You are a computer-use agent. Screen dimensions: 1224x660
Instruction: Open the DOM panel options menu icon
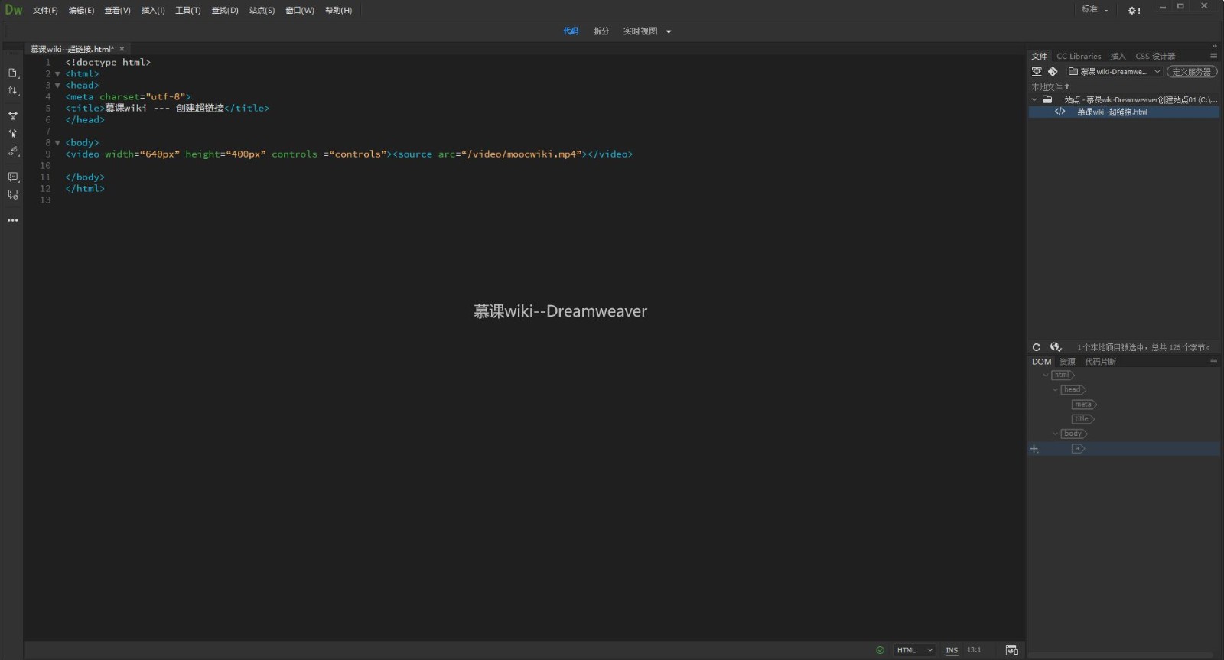click(1213, 361)
